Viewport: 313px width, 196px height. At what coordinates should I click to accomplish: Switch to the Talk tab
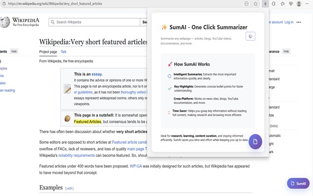tap(64, 51)
